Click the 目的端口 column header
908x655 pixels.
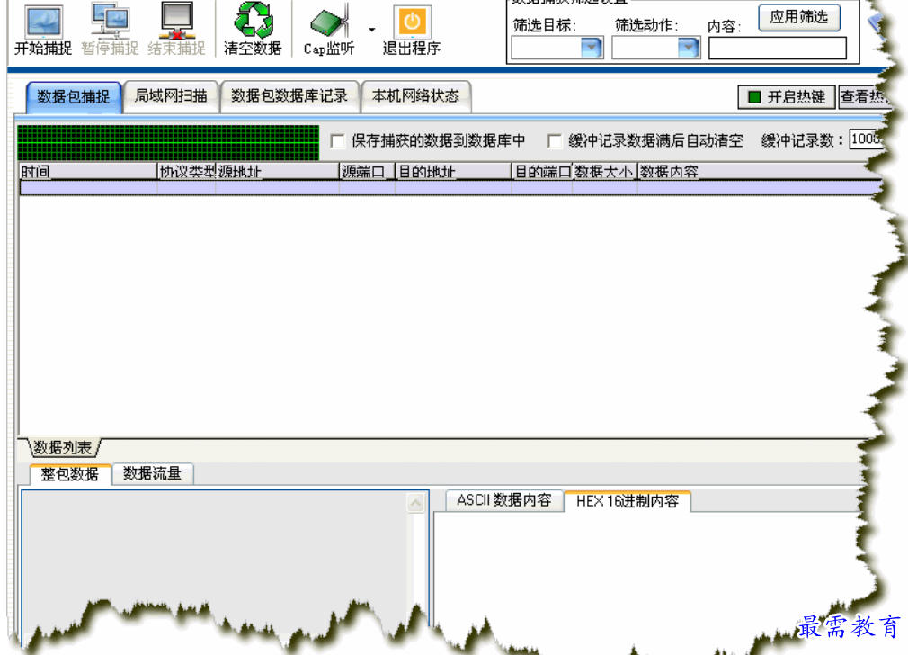point(542,172)
